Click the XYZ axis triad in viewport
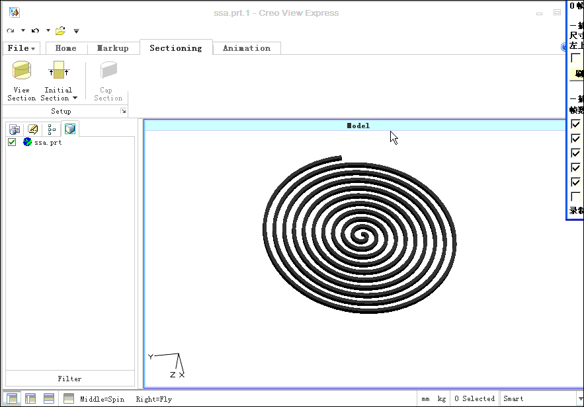584x407 pixels. pyautogui.click(x=167, y=365)
